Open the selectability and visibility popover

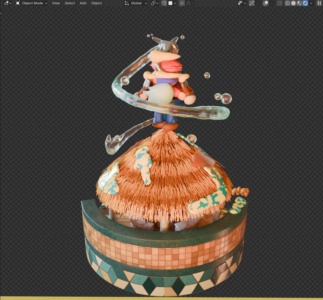click(242, 3)
